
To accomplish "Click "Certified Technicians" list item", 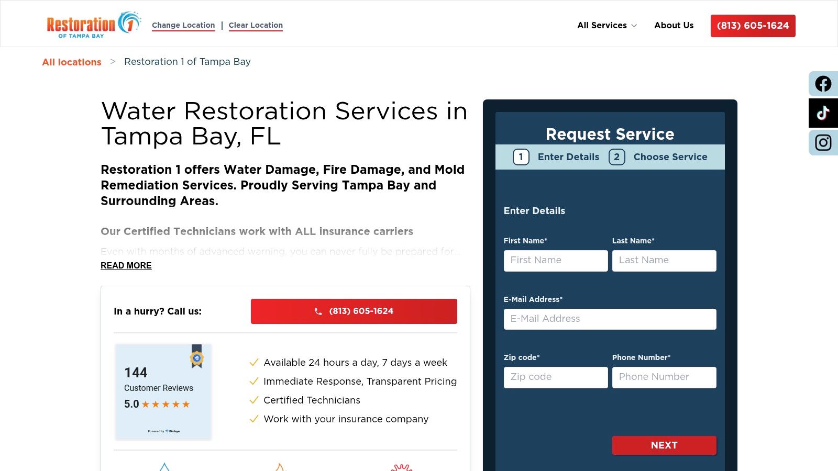I will pos(312,400).
